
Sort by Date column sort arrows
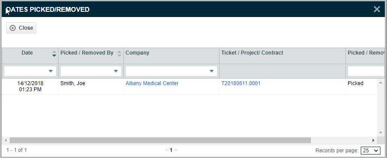point(54,54)
